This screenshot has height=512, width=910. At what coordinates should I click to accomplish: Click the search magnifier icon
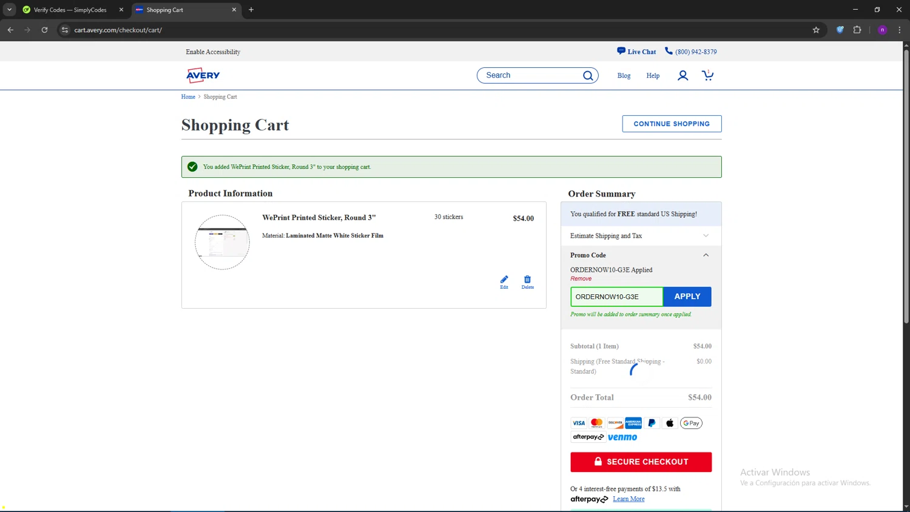pos(587,75)
